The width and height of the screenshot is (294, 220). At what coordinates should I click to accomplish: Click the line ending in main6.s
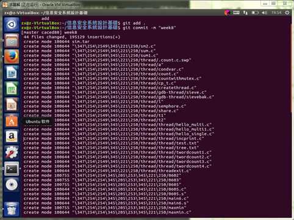pos(106,203)
